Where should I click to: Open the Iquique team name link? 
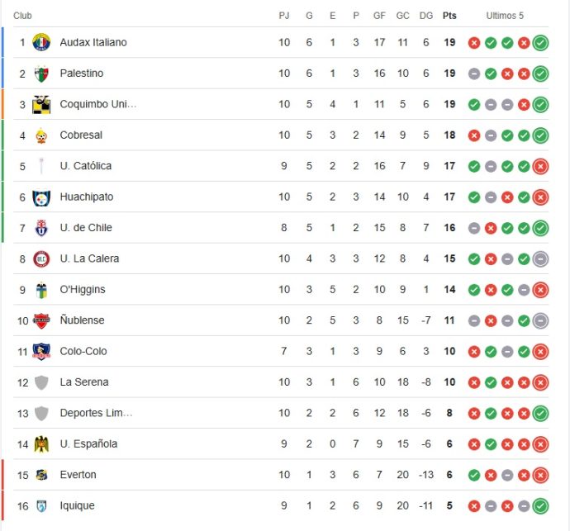[77, 505]
